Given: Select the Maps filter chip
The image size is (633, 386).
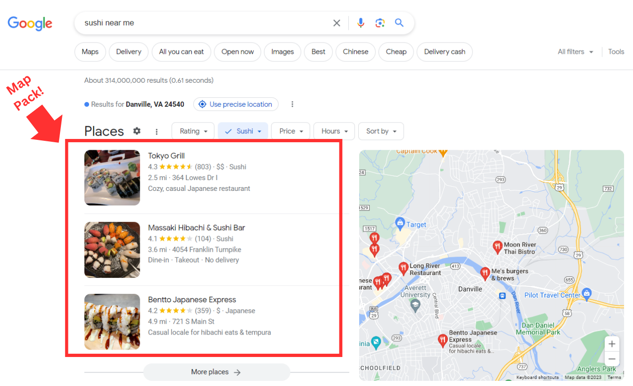Looking at the screenshot, I should tap(90, 52).
